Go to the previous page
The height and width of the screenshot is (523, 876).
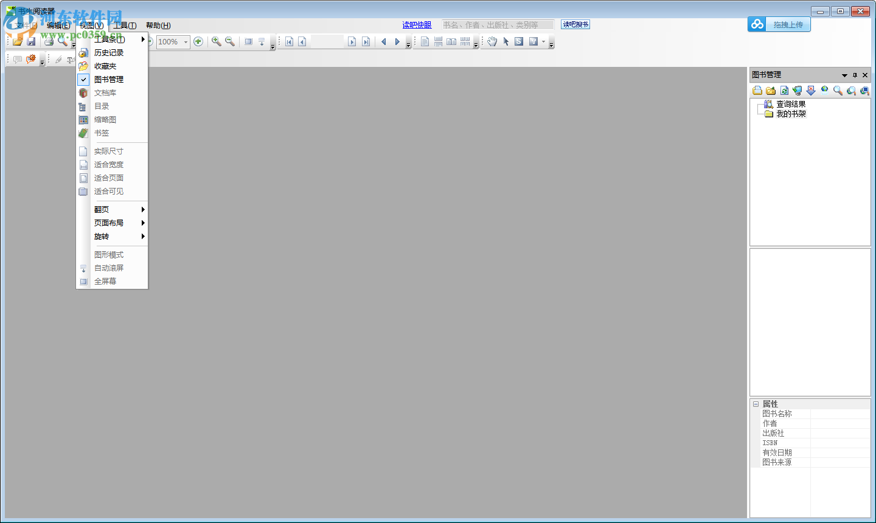[302, 41]
